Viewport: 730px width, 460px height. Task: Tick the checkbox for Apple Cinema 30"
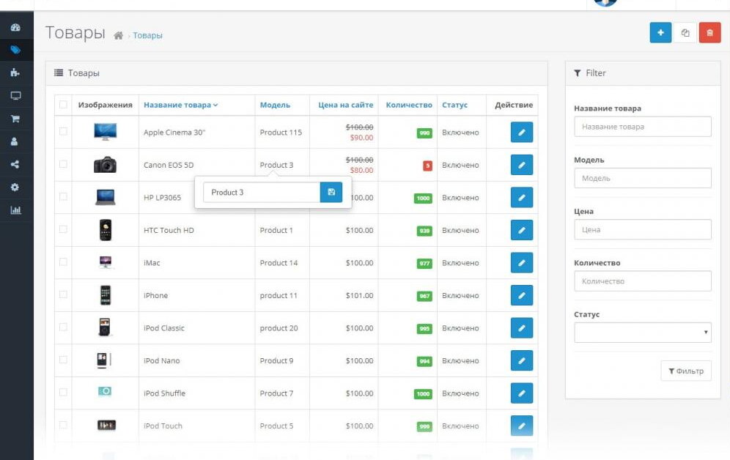(63, 132)
